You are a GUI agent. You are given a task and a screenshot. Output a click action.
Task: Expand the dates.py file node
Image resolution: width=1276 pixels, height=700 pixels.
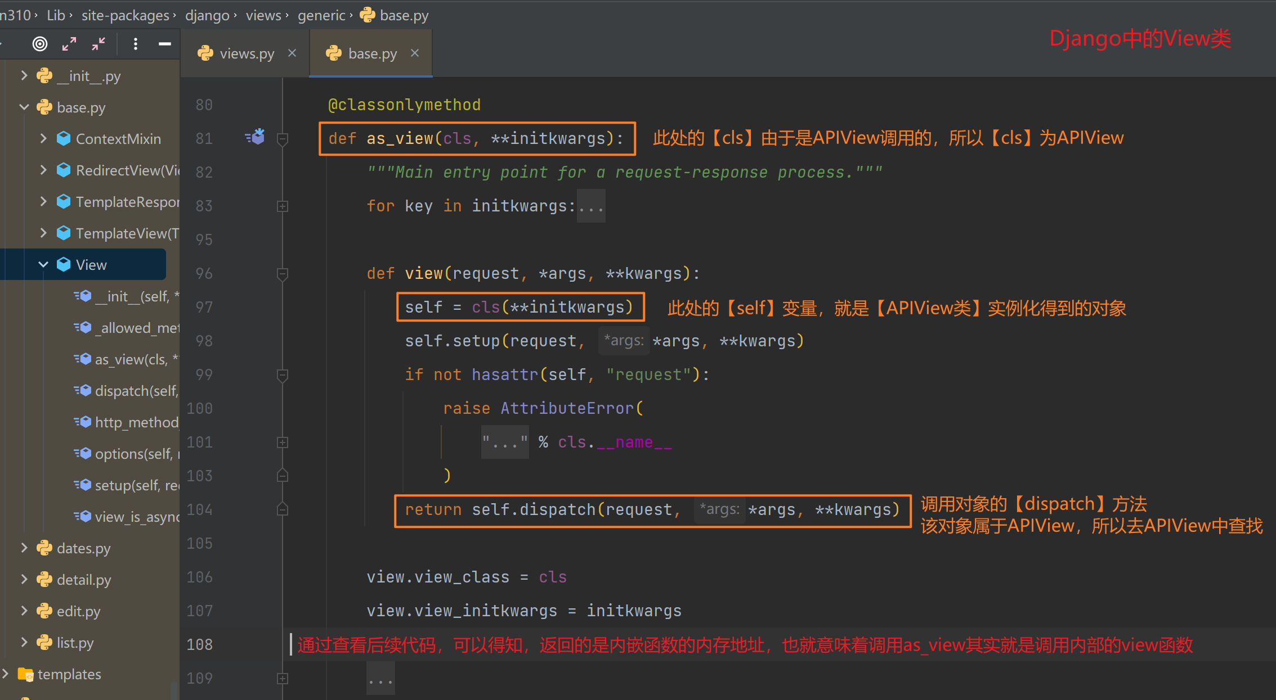pos(24,548)
